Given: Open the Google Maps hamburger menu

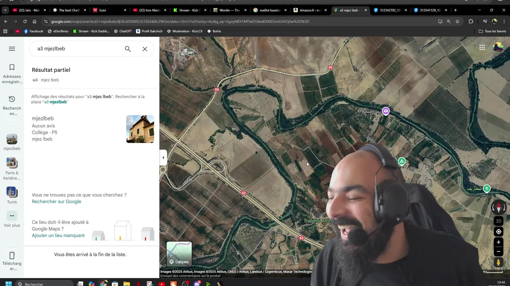Looking at the screenshot, I should pyautogui.click(x=12, y=48).
